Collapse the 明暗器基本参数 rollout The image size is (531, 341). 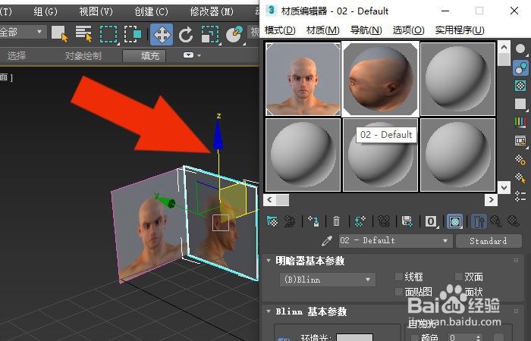tap(269, 261)
